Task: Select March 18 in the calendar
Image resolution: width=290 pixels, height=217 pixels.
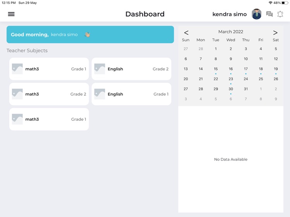Action: click(x=261, y=69)
